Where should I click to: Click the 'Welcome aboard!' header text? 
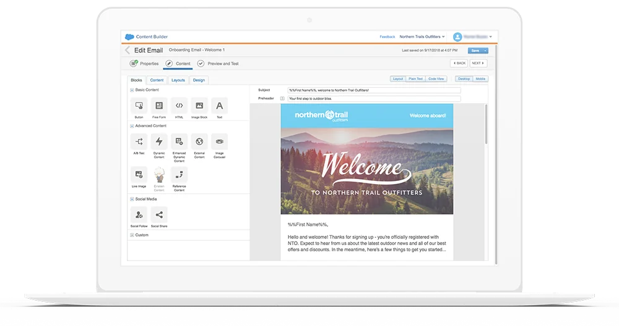point(428,115)
